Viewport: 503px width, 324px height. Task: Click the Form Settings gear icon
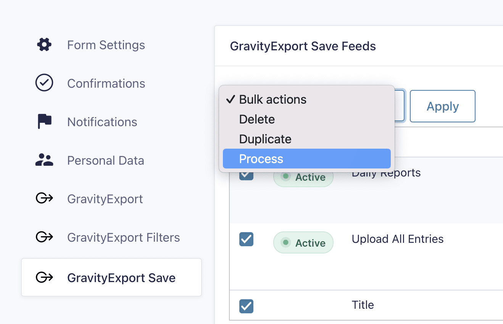(x=44, y=45)
